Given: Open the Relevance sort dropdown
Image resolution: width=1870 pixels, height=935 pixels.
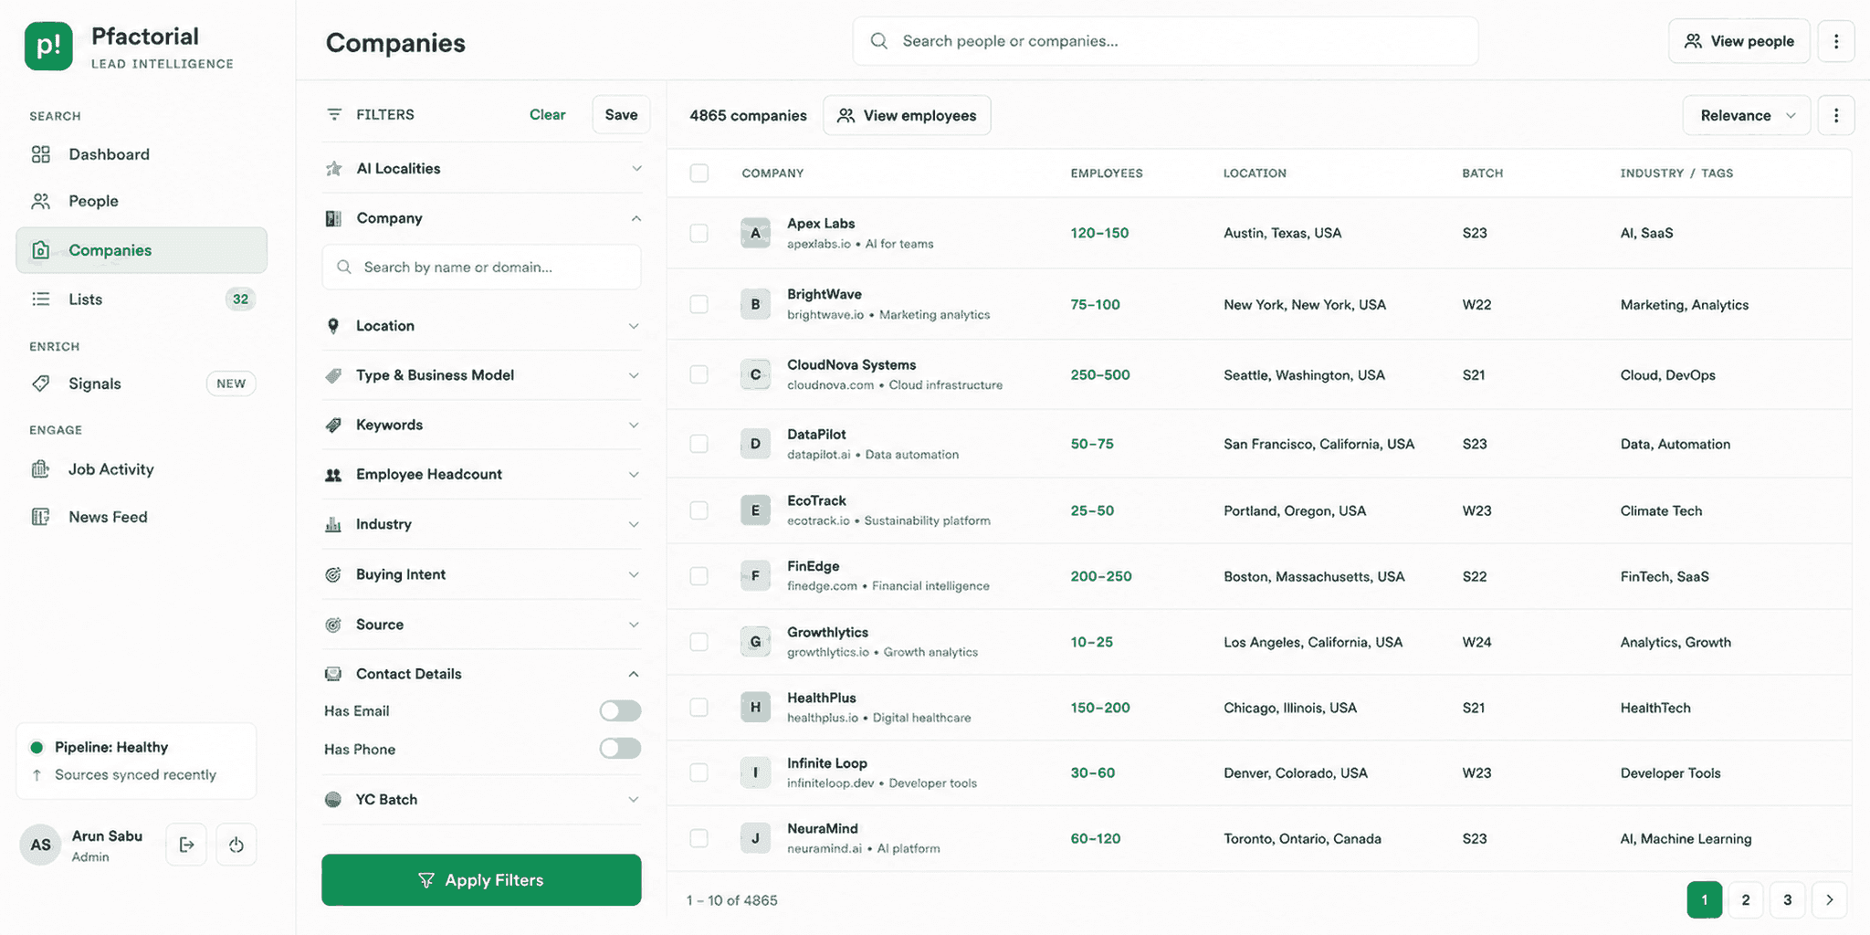Looking at the screenshot, I should [x=1747, y=115].
